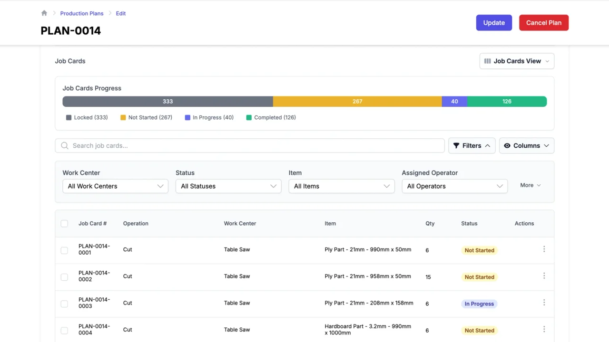
Task: Check the row checkbox for PLAN-0014-0001
Action: coord(64,250)
